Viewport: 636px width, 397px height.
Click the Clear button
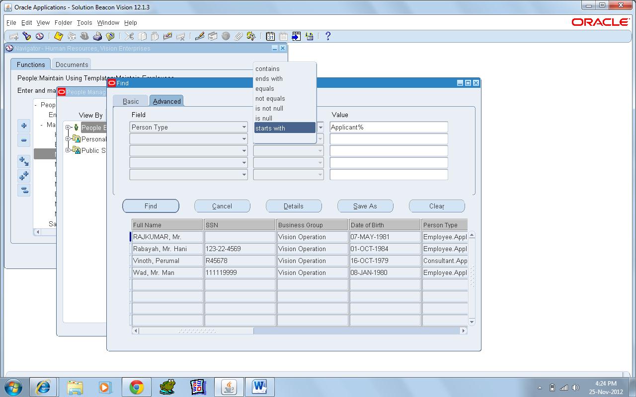pyautogui.click(x=437, y=206)
